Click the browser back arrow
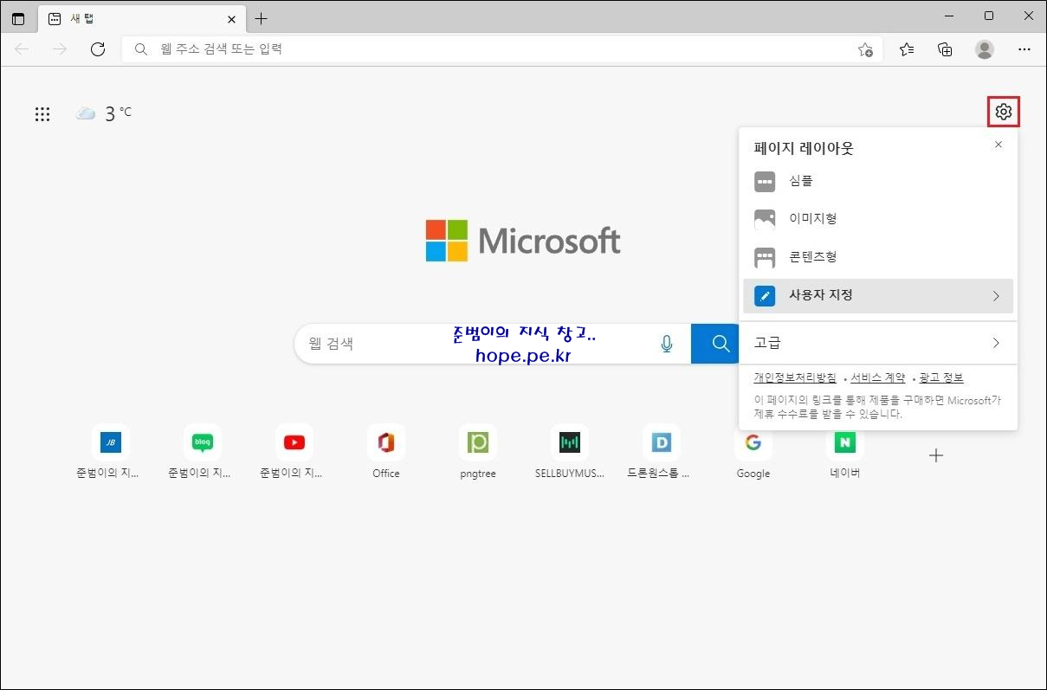The height and width of the screenshot is (690, 1047). [x=22, y=49]
